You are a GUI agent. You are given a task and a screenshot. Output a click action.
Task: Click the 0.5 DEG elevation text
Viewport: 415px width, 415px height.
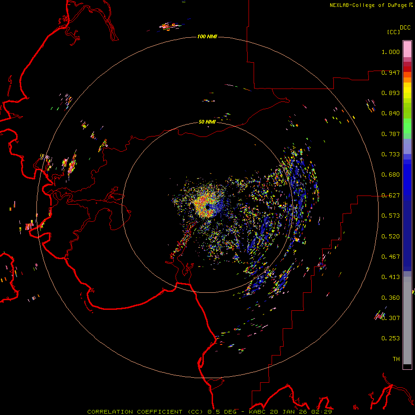point(221,412)
